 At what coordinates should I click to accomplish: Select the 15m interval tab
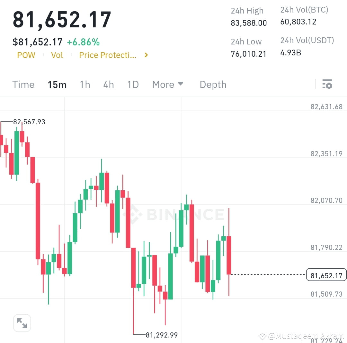coord(57,84)
